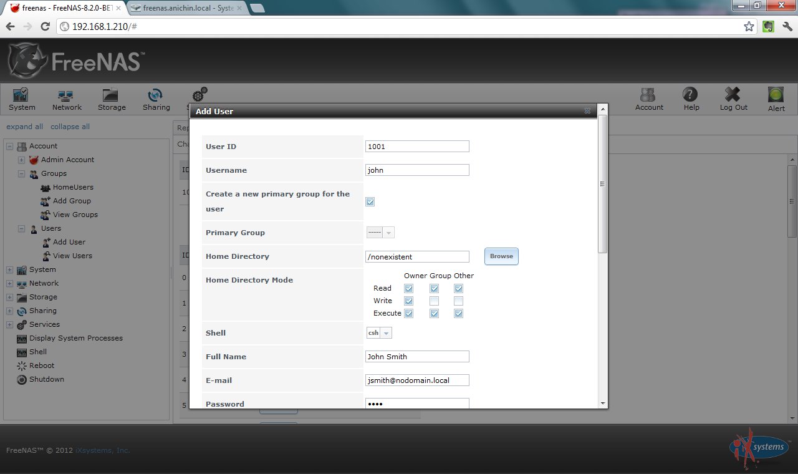Reload the page with the refresh icon
Screen dimensions: 798x474
(45, 26)
